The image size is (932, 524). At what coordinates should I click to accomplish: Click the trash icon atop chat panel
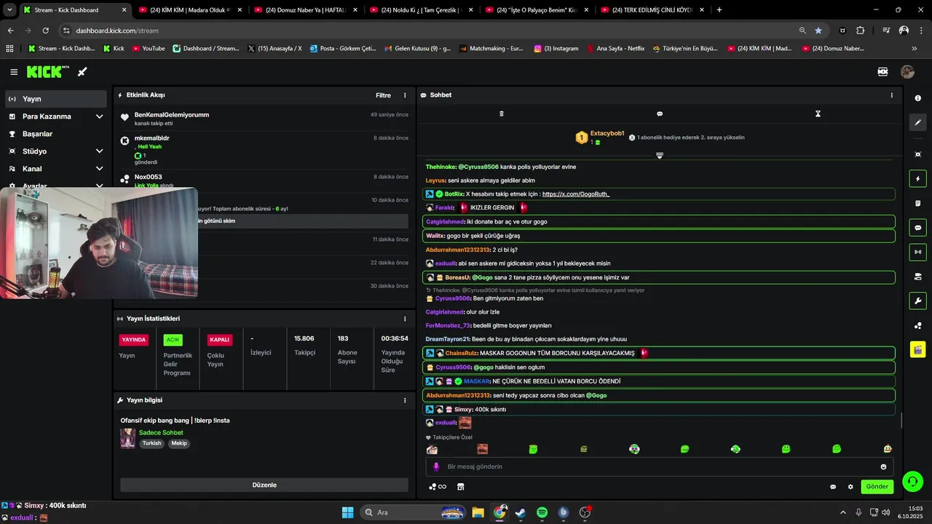point(501,114)
